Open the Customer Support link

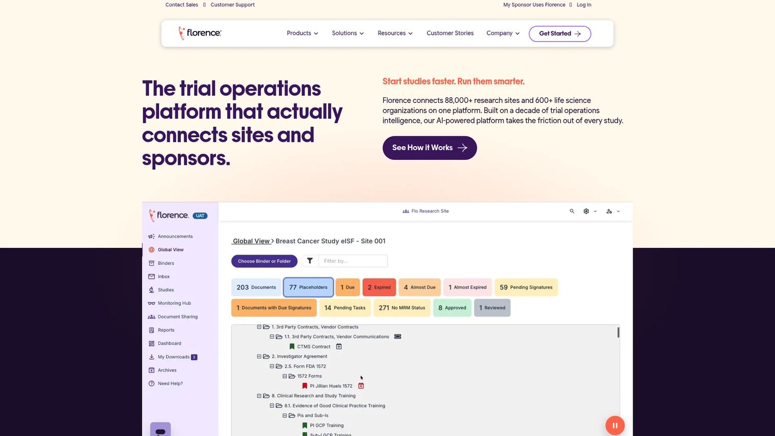coord(232,5)
